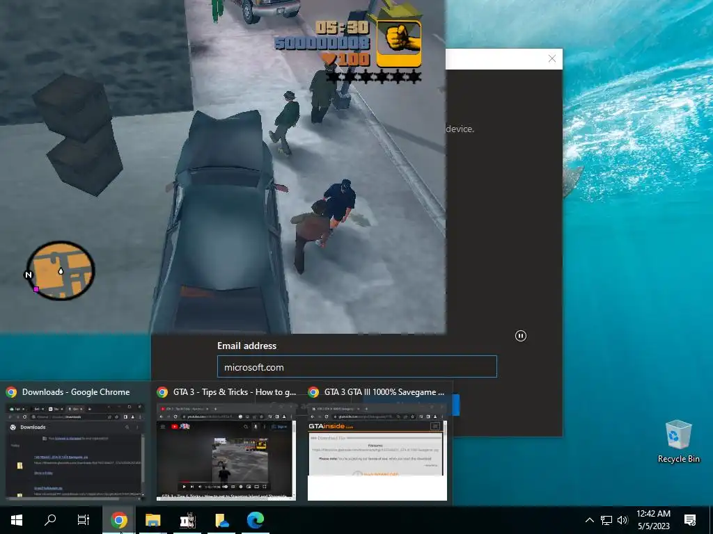The image size is (713, 534).
Task: Switch to the GTA III game taskbar icon
Action: click(187, 520)
